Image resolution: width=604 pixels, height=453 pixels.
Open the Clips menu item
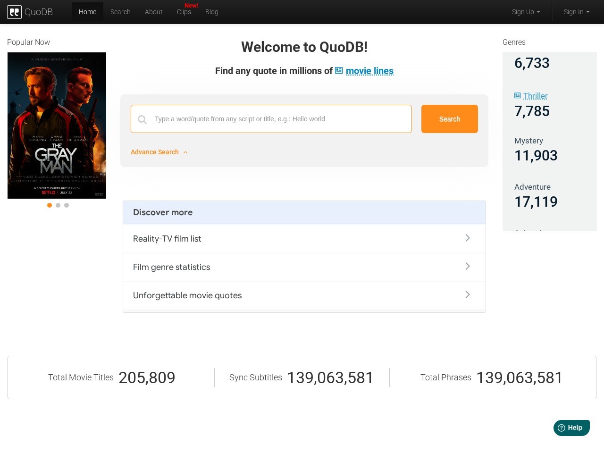[x=184, y=12]
